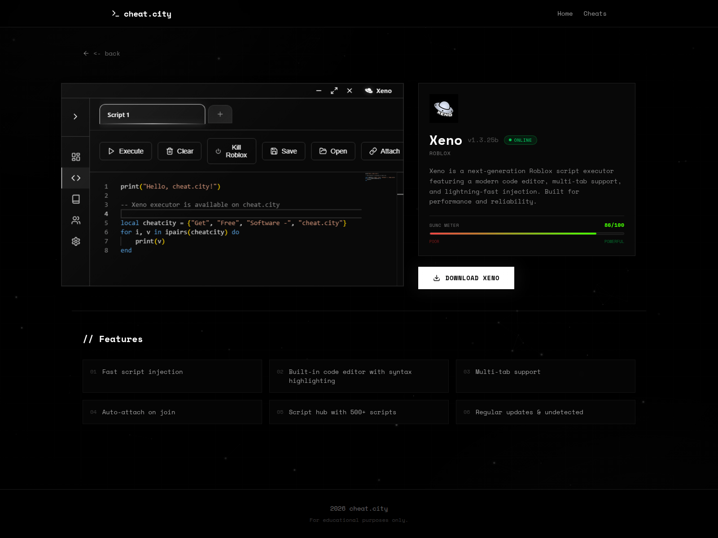718x538 pixels.
Task: Click the Clear button with trash icon
Action: pyautogui.click(x=179, y=151)
